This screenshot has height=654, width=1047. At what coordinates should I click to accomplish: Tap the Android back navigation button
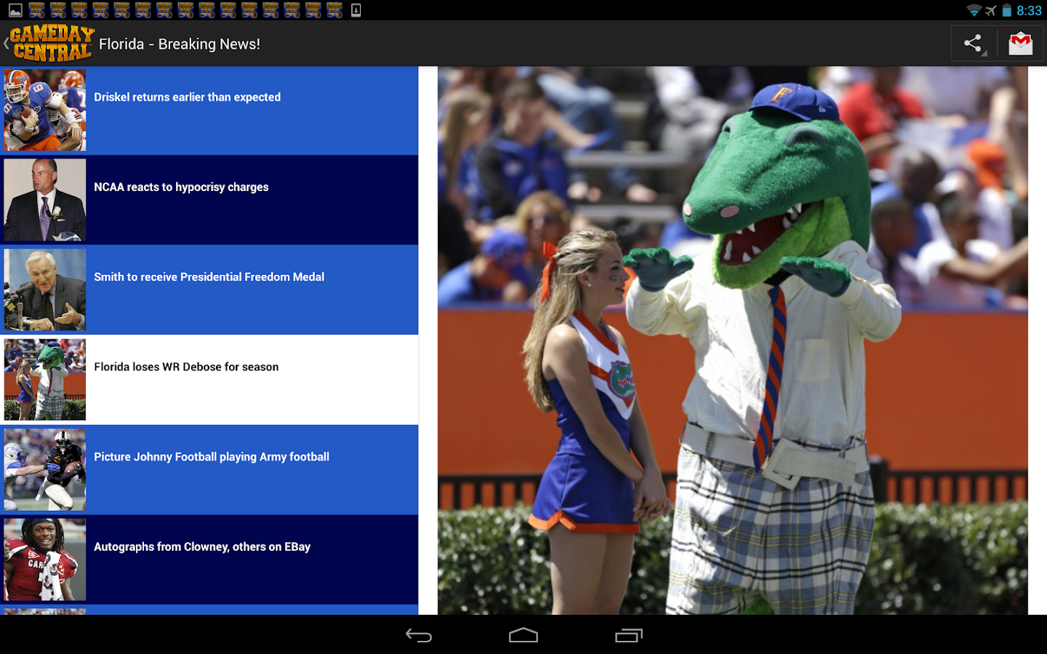[419, 635]
